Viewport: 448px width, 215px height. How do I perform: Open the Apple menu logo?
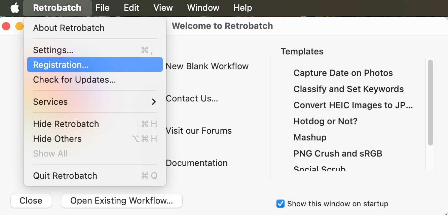pos(14,8)
